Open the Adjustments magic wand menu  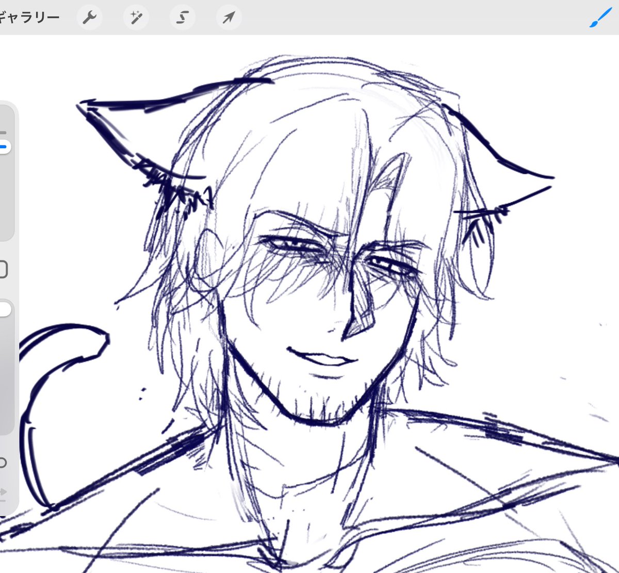(136, 18)
